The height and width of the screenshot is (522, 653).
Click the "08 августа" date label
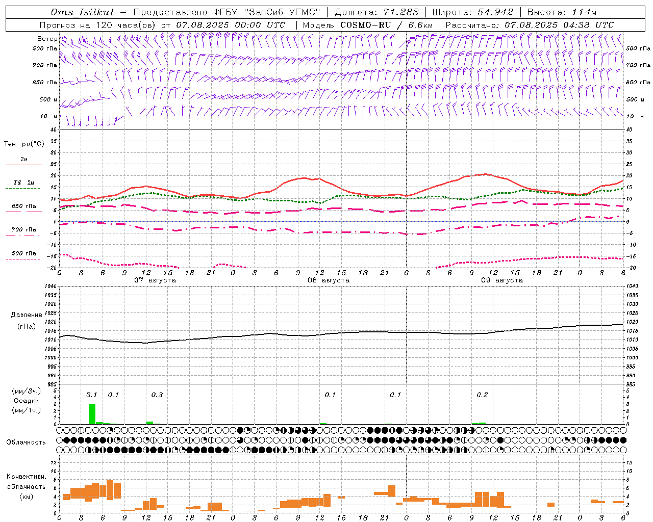pos(329,280)
